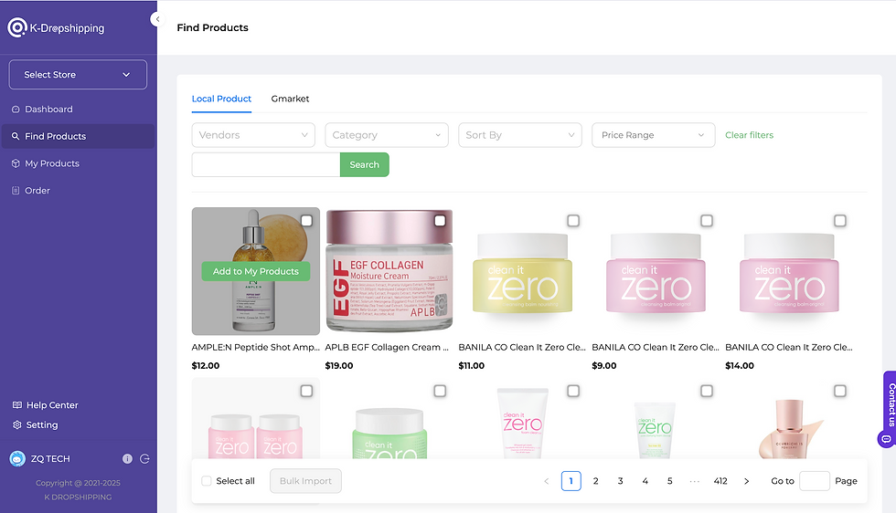Open Dashboard in the sidebar

78,109
